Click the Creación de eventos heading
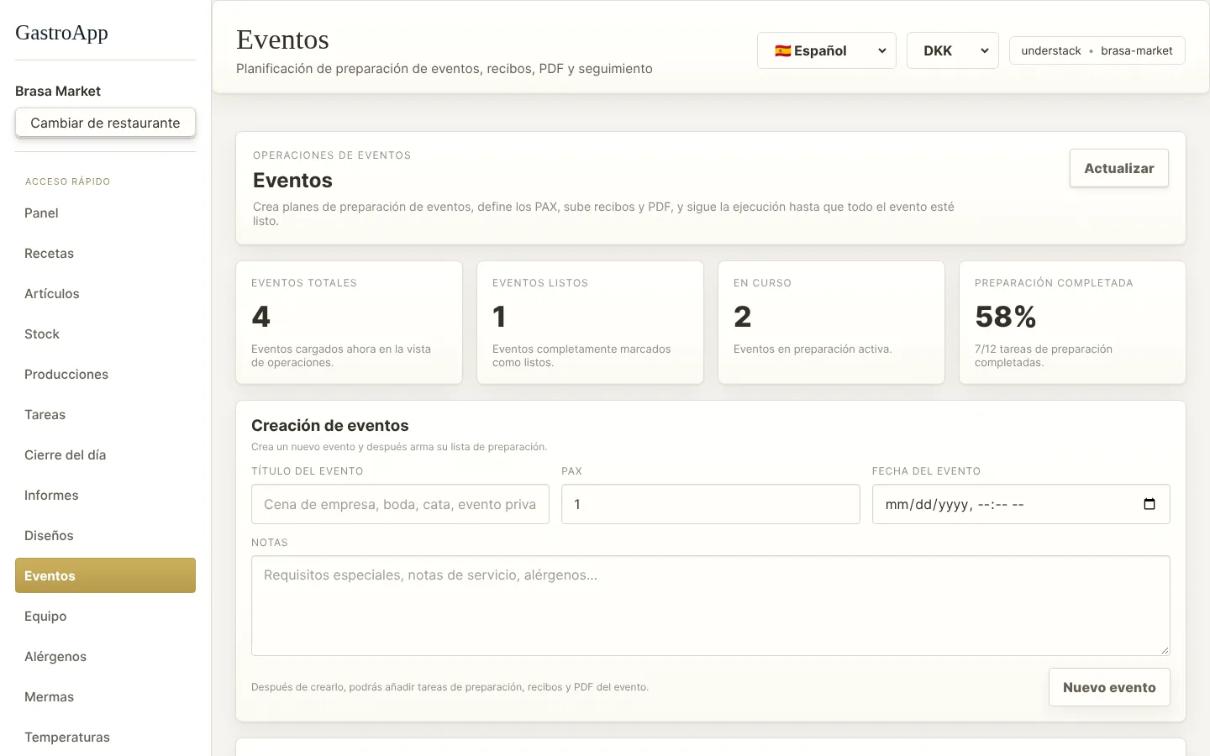The image size is (1210, 756). [x=330, y=426]
